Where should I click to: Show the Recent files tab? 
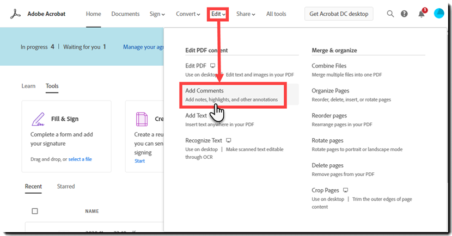(33, 187)
